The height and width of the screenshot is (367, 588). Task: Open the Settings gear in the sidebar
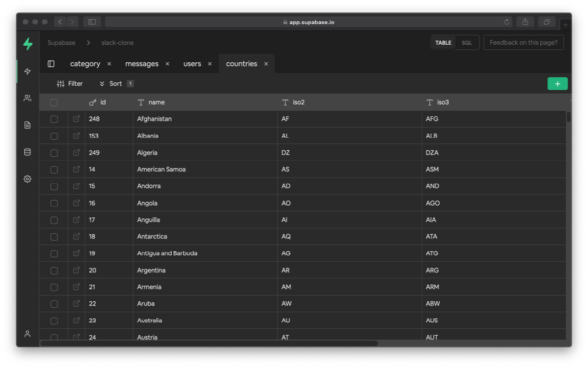(x=28, y=179)
